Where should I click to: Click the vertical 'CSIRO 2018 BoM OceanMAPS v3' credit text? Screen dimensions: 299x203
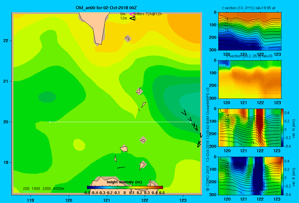[x=208, y=139]
